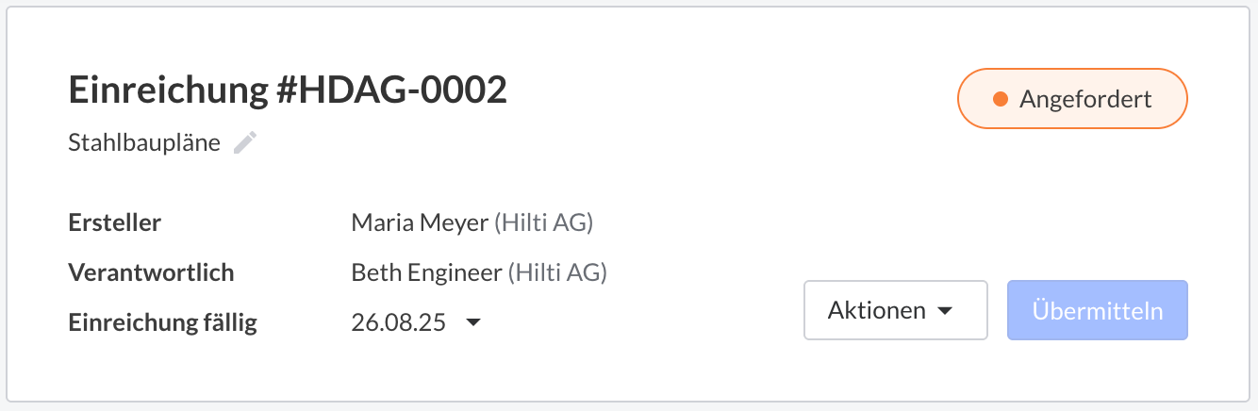Viewport: 1258px width, 411px height.
Task: Click the word Einreichung in the heading
Action: click(168, 90)
